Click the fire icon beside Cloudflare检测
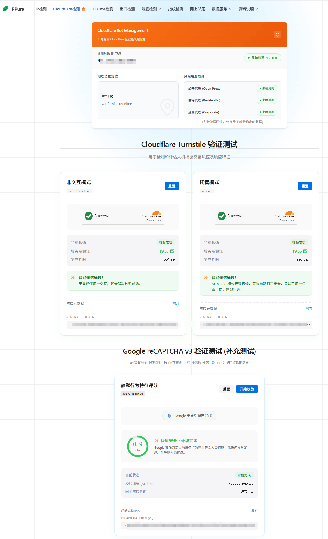This screenshot has height=539, width=328. point(83,9)
